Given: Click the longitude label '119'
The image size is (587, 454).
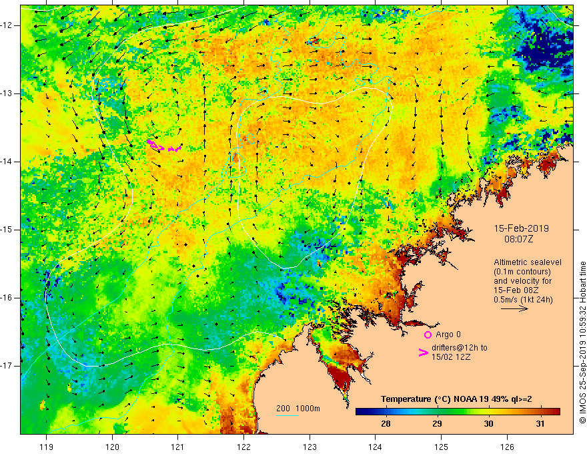Looking at the screenshot, I should click(47, 447).
